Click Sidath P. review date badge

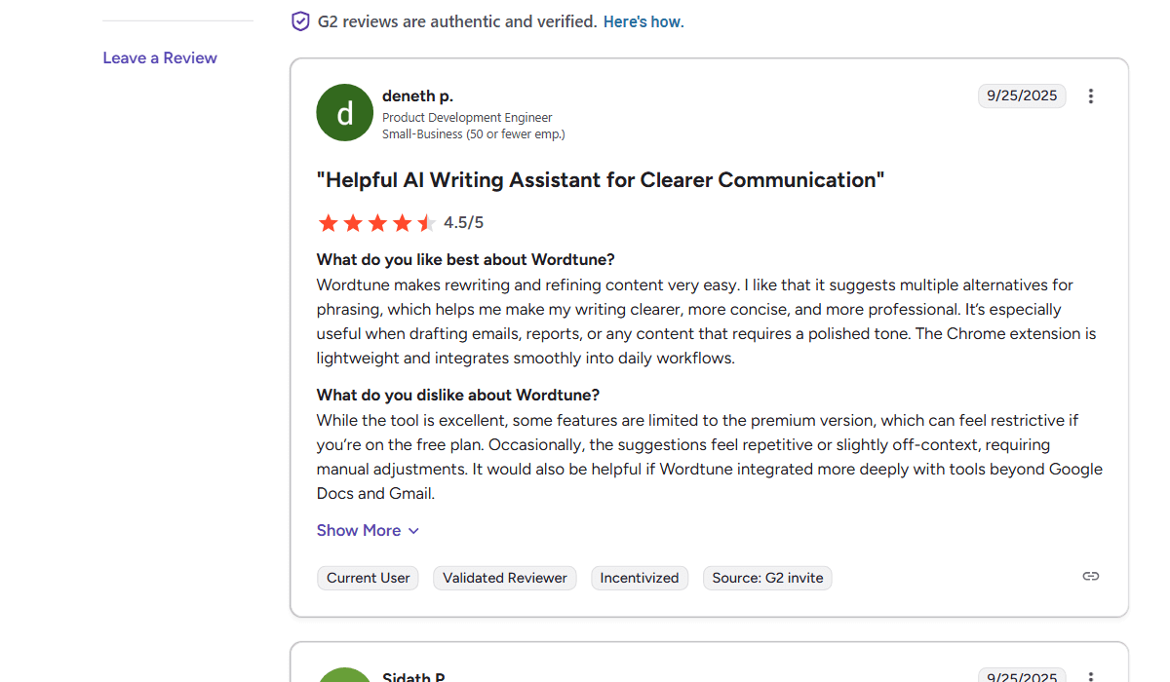click(1022, 676)
